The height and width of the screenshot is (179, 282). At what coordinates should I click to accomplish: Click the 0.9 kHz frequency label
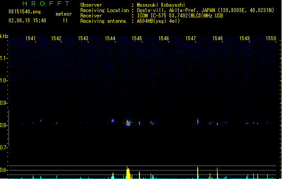click(4, 103)
